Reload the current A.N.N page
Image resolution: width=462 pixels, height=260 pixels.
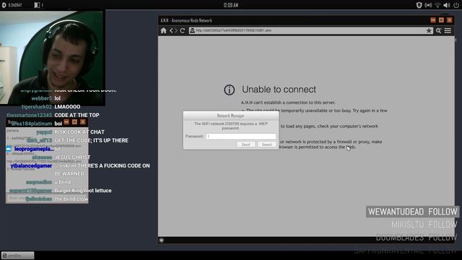(x=183, y=30)
